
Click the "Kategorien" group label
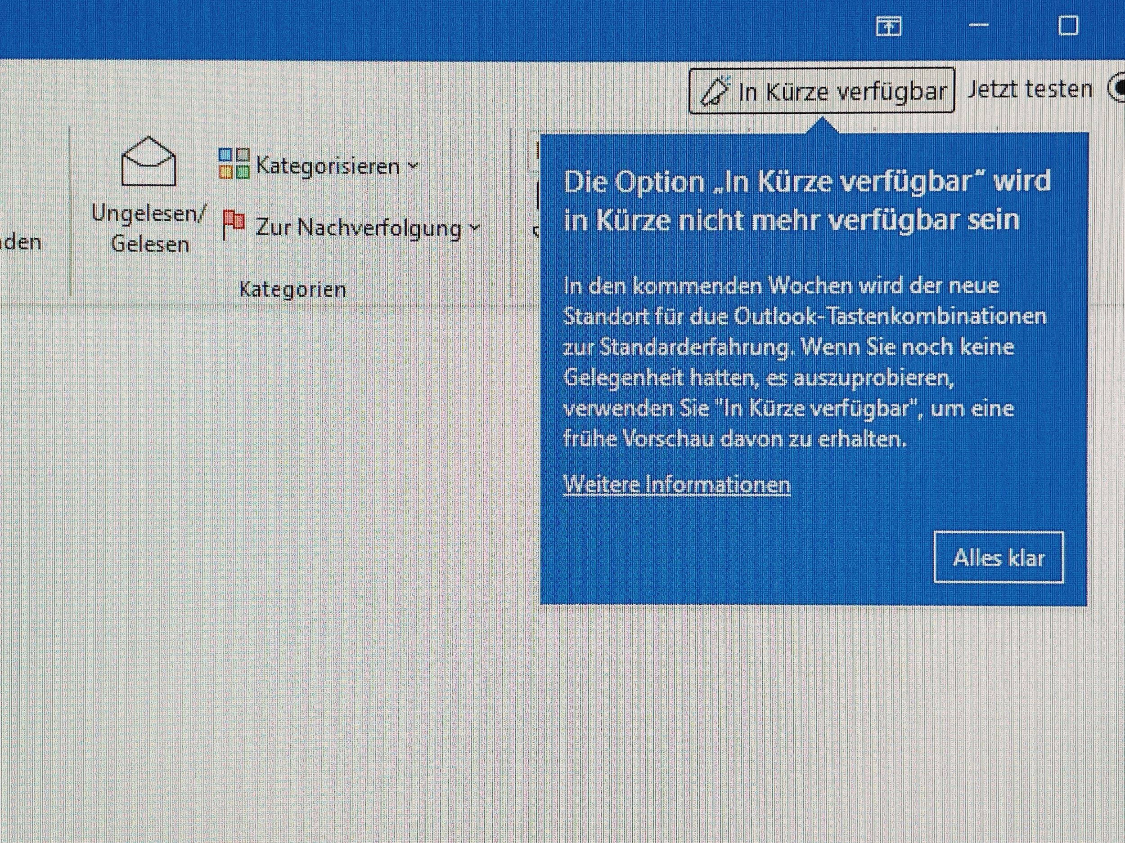pos(292,290)
